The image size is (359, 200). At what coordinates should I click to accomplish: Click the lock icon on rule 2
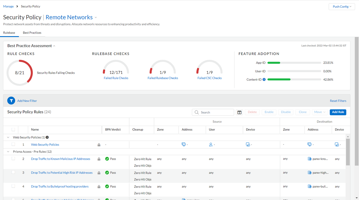(x=99, y=159)
